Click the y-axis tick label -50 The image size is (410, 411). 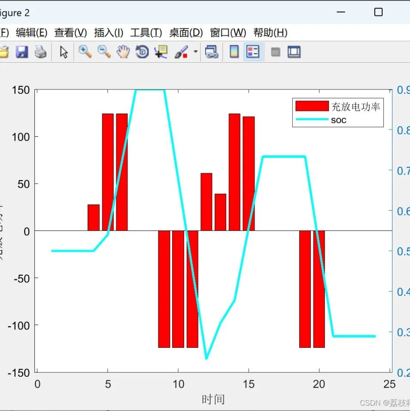pyautogui.click(x=22, y=279)
